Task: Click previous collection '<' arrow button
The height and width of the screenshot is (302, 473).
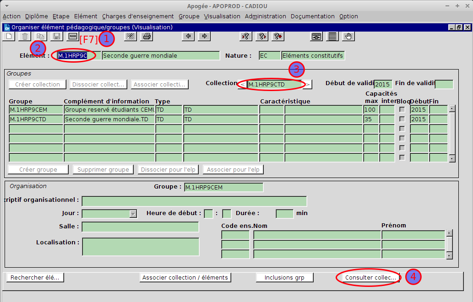Action: [242, 84]
